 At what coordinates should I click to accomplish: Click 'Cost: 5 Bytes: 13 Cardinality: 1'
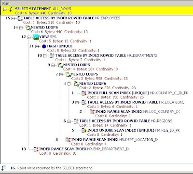click(65, 41)
